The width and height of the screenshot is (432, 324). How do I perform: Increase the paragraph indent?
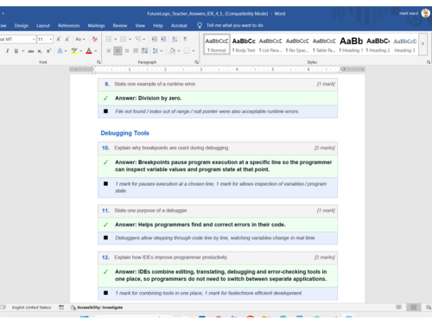(163, 39)
